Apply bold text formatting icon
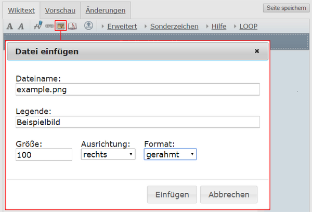Screen dimensions: 312x212 9,26
